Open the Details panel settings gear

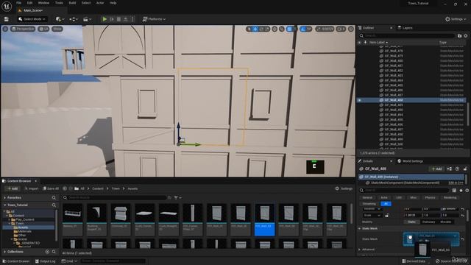point(467,190)
